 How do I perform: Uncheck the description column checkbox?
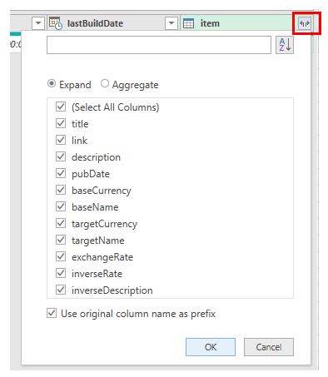[61, 156]
